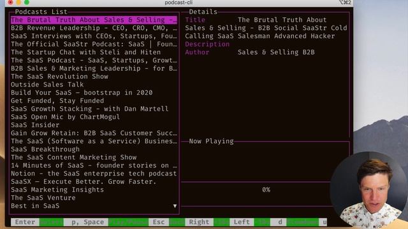Select "SaaS Interviews with CEOs, Startups" podcast

point(94,36)
